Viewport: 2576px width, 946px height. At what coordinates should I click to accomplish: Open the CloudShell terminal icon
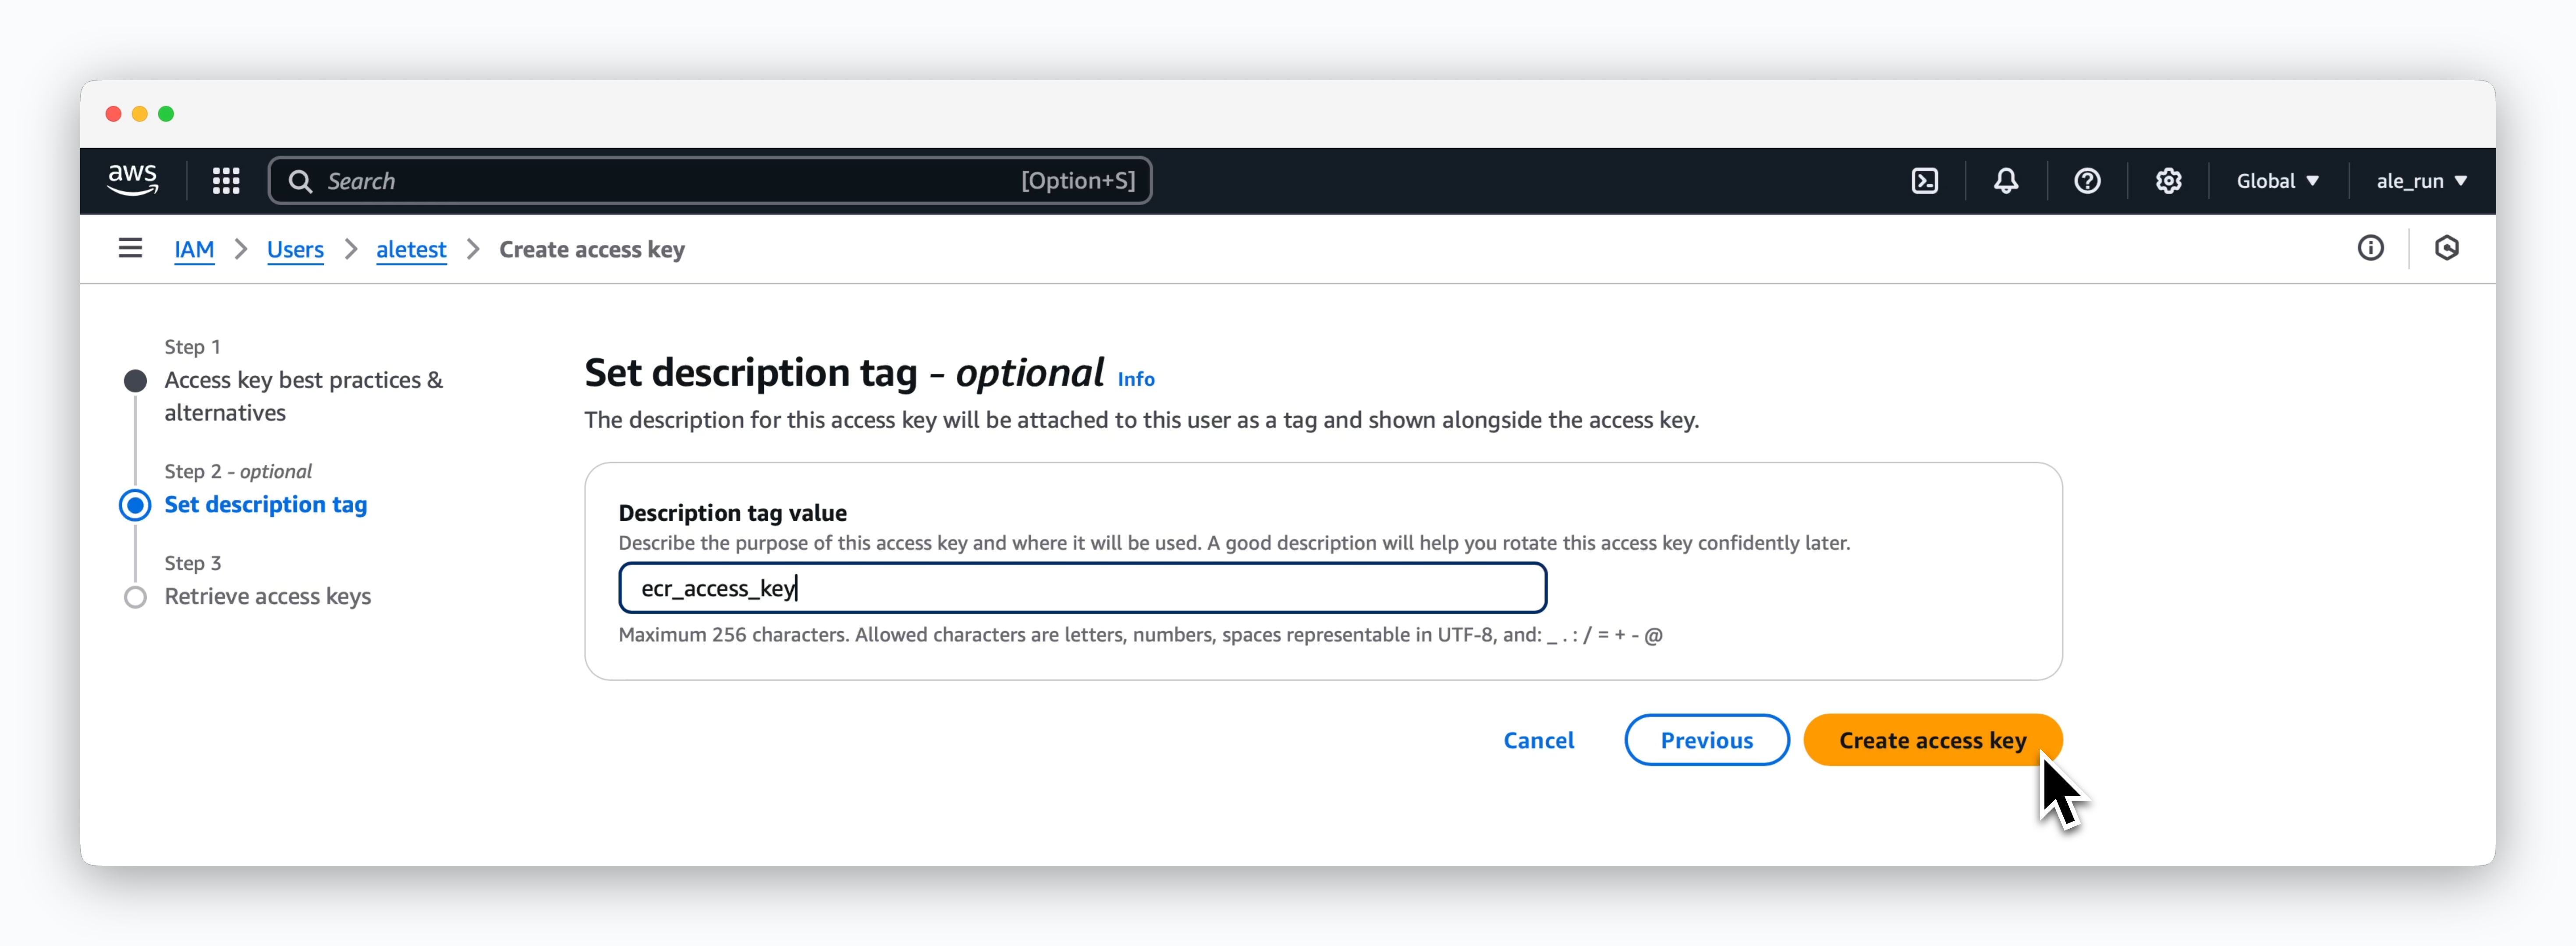coord(1924,181)
